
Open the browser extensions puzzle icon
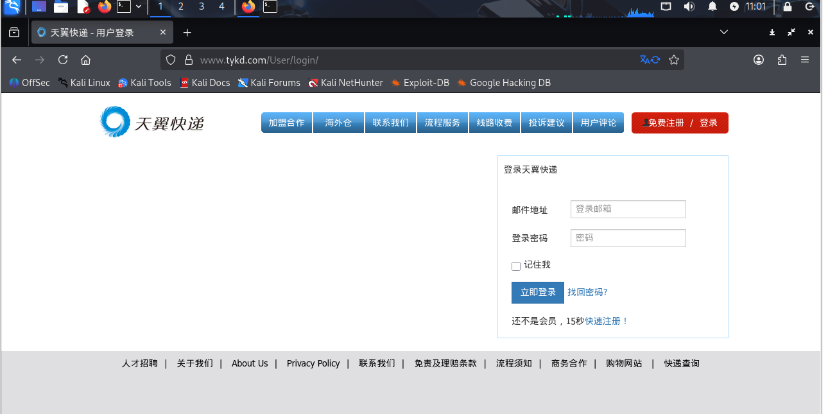point(782,60)
